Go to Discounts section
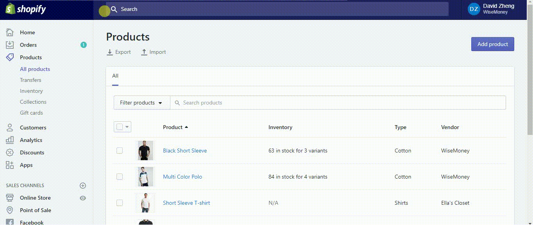The image size is (533, 225). coord(32,152)
